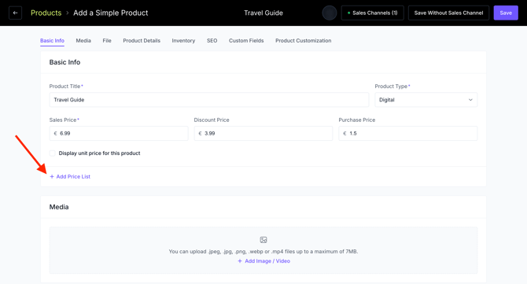Click the image placeholder icon in Media
Viewport: 527px width, 284px height.
263,240
